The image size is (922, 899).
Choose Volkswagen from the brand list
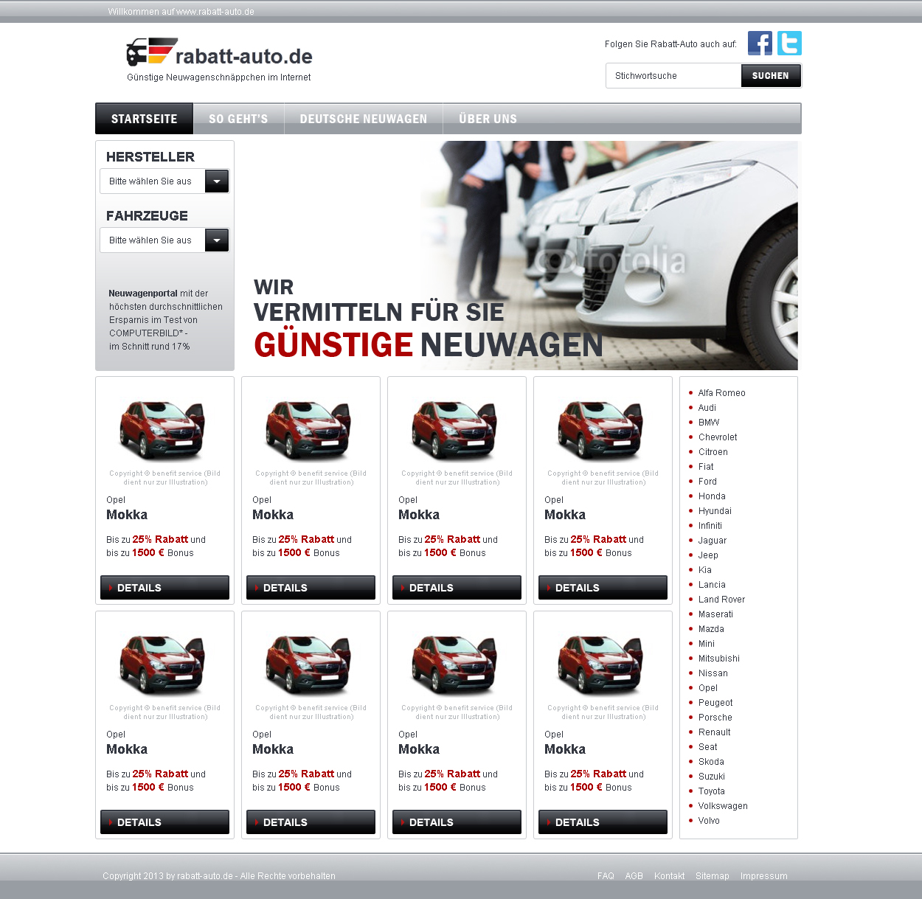[723, 806]
